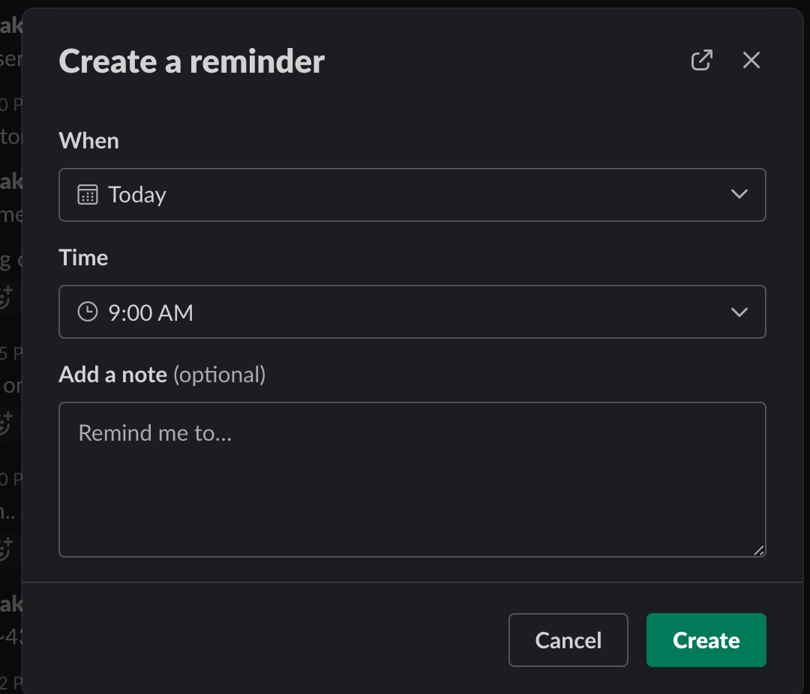810x694 pixels.
Task: Click the note textarea resize handle
Action: (x=759, y=550)
